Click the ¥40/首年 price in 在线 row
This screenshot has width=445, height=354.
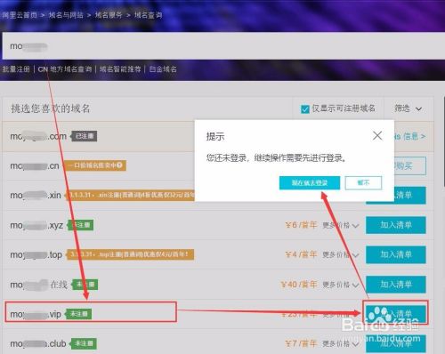[299, 285]
